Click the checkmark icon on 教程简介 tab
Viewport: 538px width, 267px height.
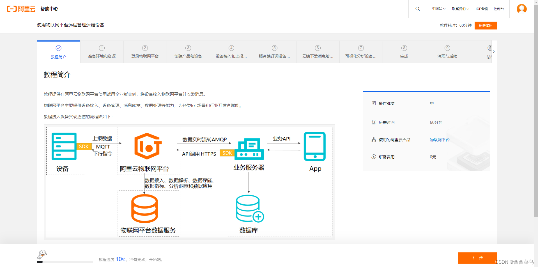click(58, 48)
